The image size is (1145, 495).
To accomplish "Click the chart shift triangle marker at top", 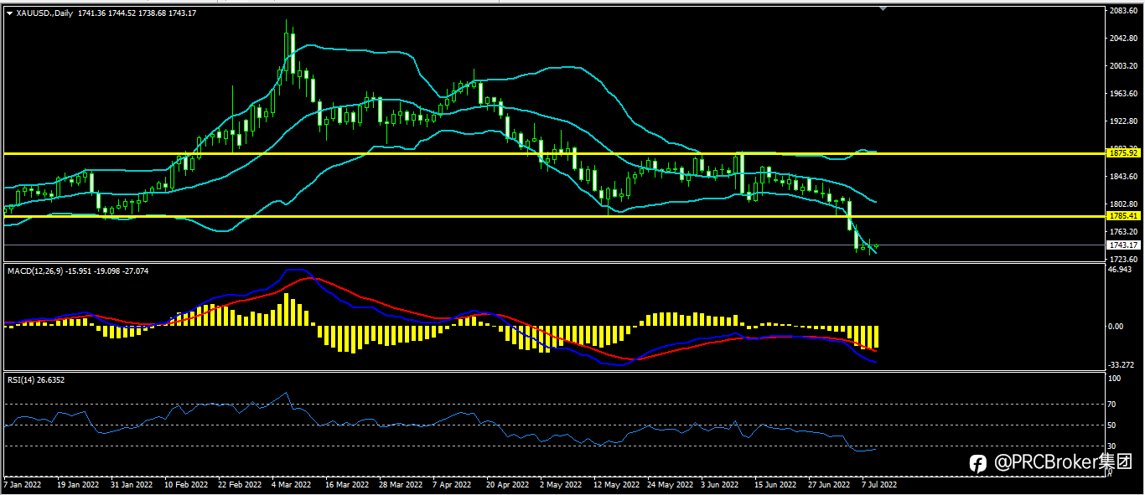I will (x=883, y=8).
